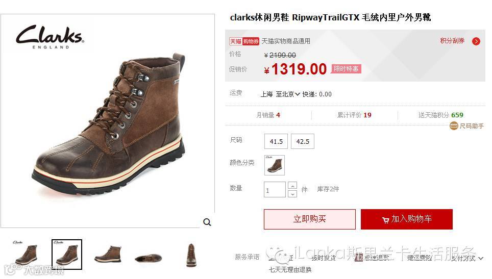Expand the 支付方式 payment options chevron
The image size is (492, 279).
point(481,258)
